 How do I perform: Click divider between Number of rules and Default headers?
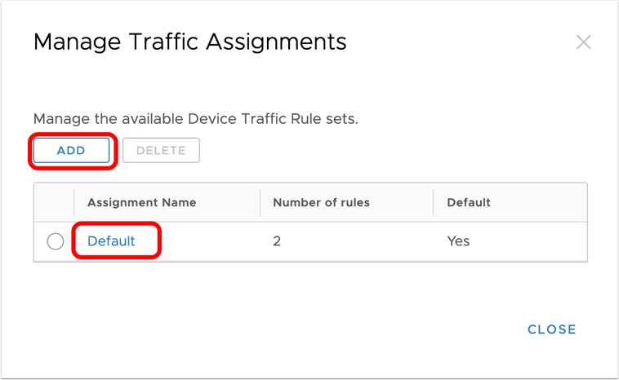click(x=434, y=202)
